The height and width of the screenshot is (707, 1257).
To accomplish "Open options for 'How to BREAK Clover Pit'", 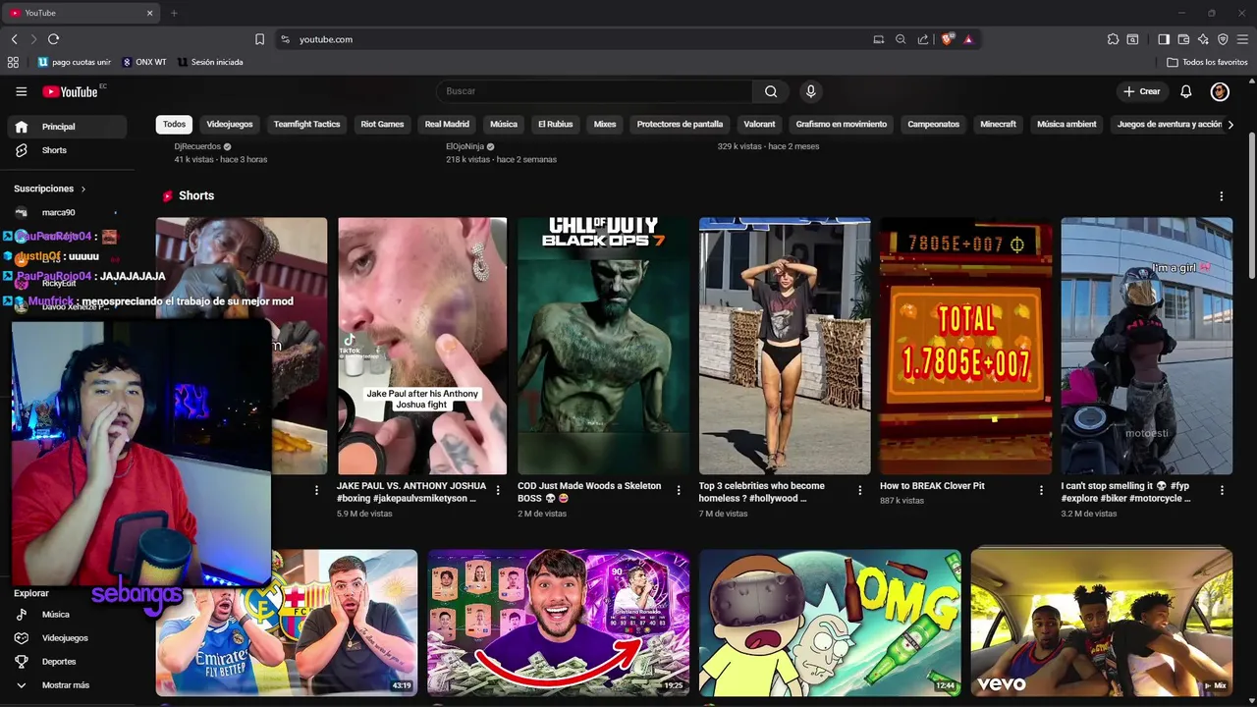I will (x=1041, y=490).
